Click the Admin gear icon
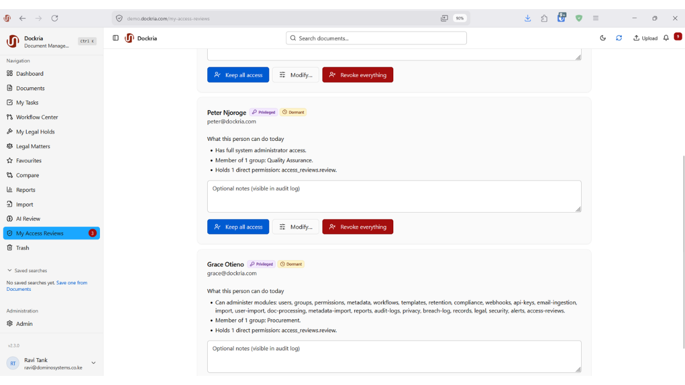This screenshot has height=385, width=685. (10, 323)
